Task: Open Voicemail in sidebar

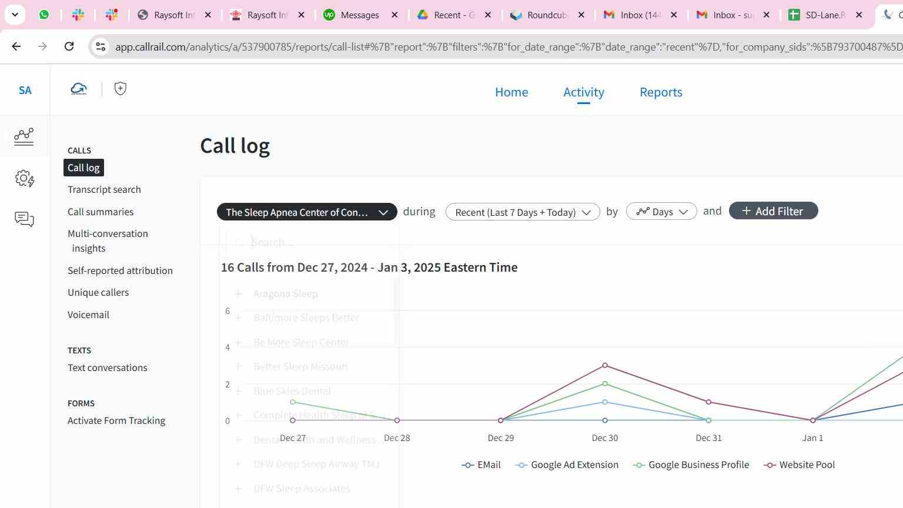Action: (88, 315)
